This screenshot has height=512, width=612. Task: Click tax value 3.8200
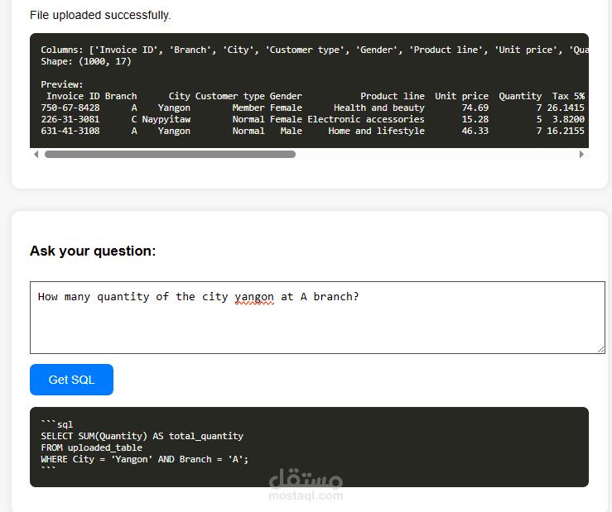pyautogui.click(x=568, y=119)
